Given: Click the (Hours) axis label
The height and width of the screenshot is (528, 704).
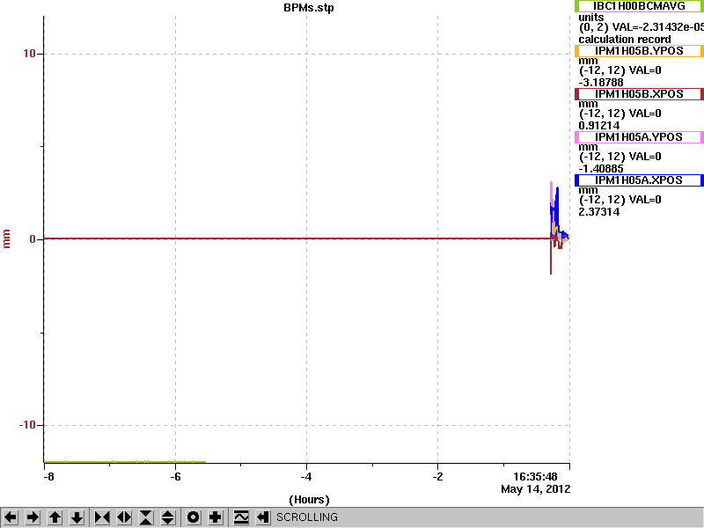Looking at the screenshot, I should pyautogui.click(x=309, y=500).
